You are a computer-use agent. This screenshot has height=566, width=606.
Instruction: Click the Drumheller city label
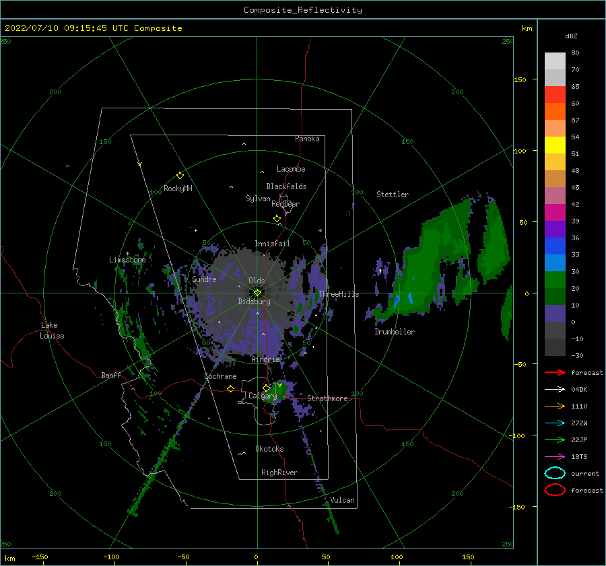pyautogui.click(x=395, y=332)
